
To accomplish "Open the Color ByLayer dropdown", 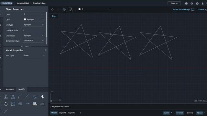I will coord(34,19).
